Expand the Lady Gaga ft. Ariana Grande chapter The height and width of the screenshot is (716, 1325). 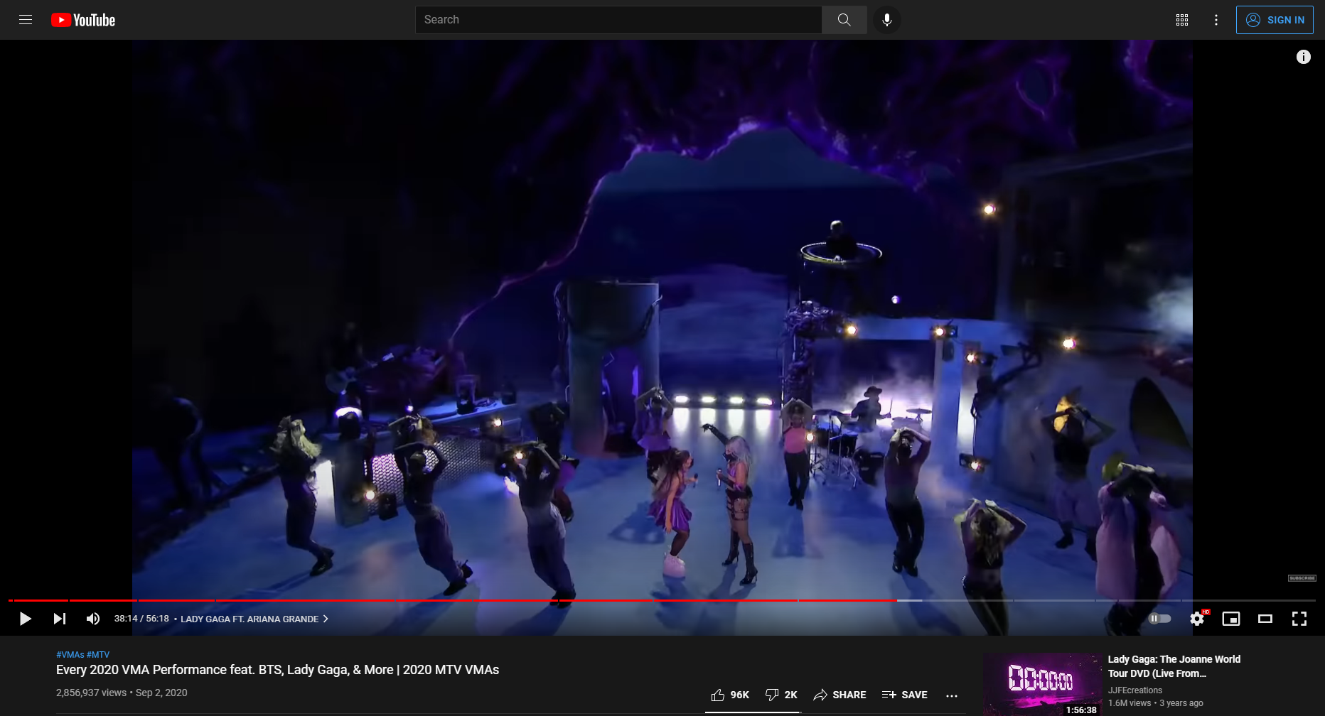coord(254,619)
